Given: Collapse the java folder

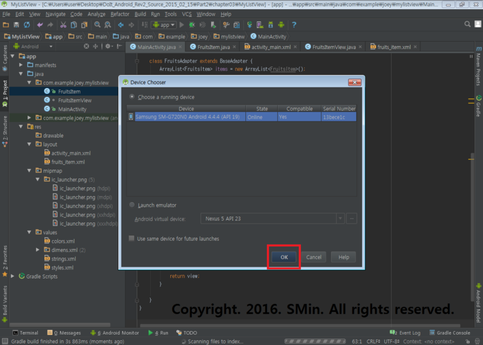Looking at the screenshot, I should tap(21, 74).
